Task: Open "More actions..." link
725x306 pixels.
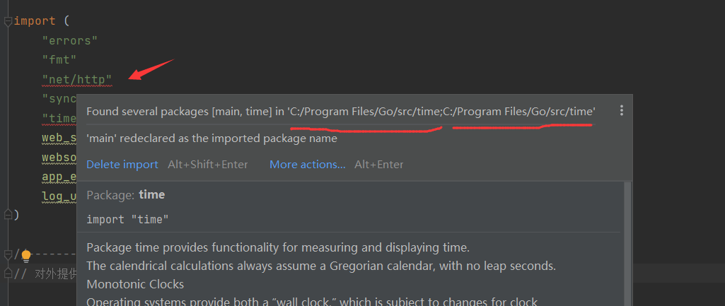Action: tap(307, 165)
